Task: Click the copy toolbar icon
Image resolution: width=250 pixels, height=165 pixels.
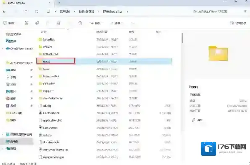Action: click(37, 23)
